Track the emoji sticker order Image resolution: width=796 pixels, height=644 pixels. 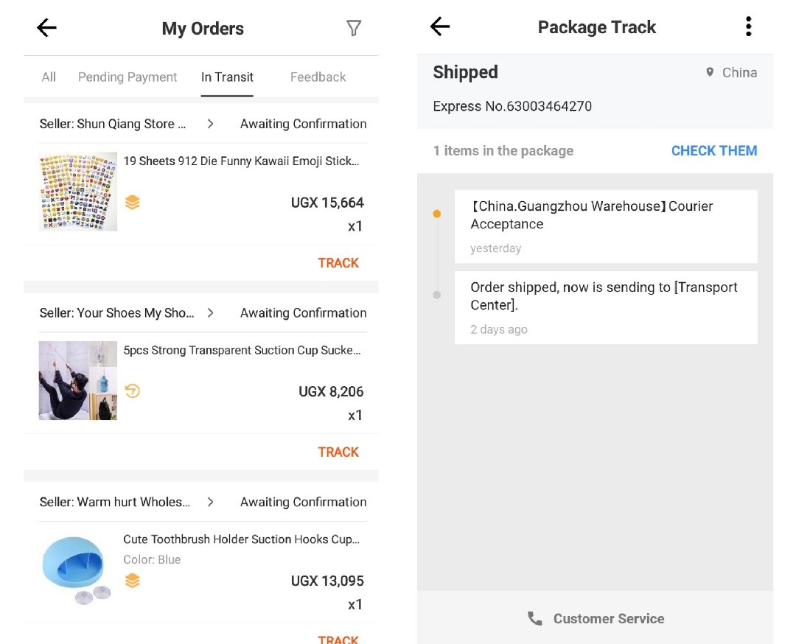click(x=338, y=263)
